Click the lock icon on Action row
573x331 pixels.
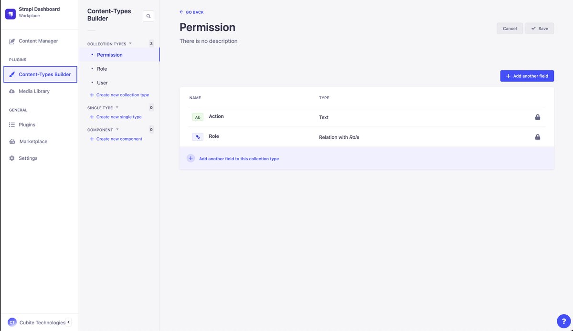click(x=538, y=117)
